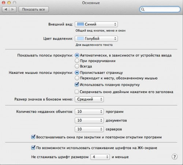Select the Всегда scroll bar option
183x165 pixels.
click(x=77, y=66)
